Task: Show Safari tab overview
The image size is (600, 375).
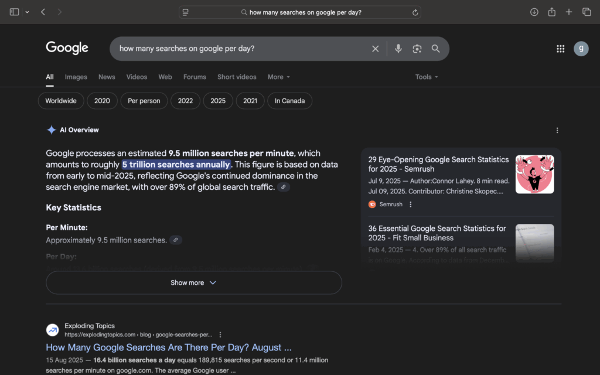Action: (587, 12)
